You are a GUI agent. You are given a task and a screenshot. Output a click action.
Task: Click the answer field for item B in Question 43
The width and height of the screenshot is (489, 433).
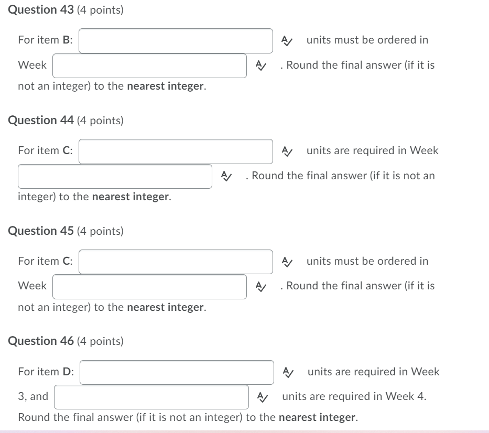176,41
